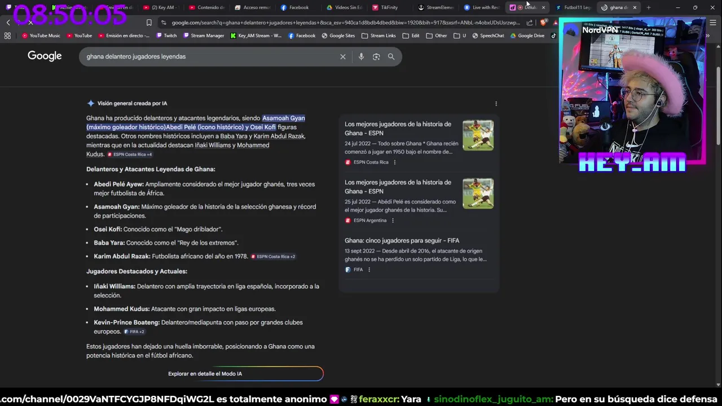This screenshot has width=722, height=406.
Task: Open first ESPN Costa Rica article title
Action: coord(398,129)
